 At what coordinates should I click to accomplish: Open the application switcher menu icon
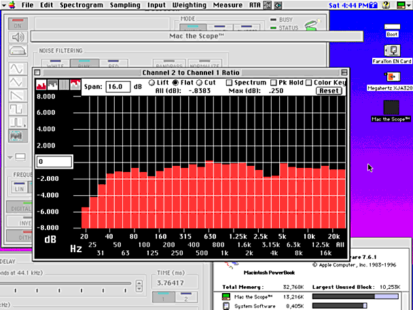pos(402,5)
